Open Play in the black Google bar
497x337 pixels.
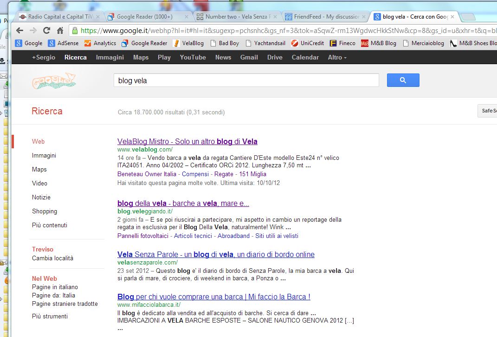(164, 58)
